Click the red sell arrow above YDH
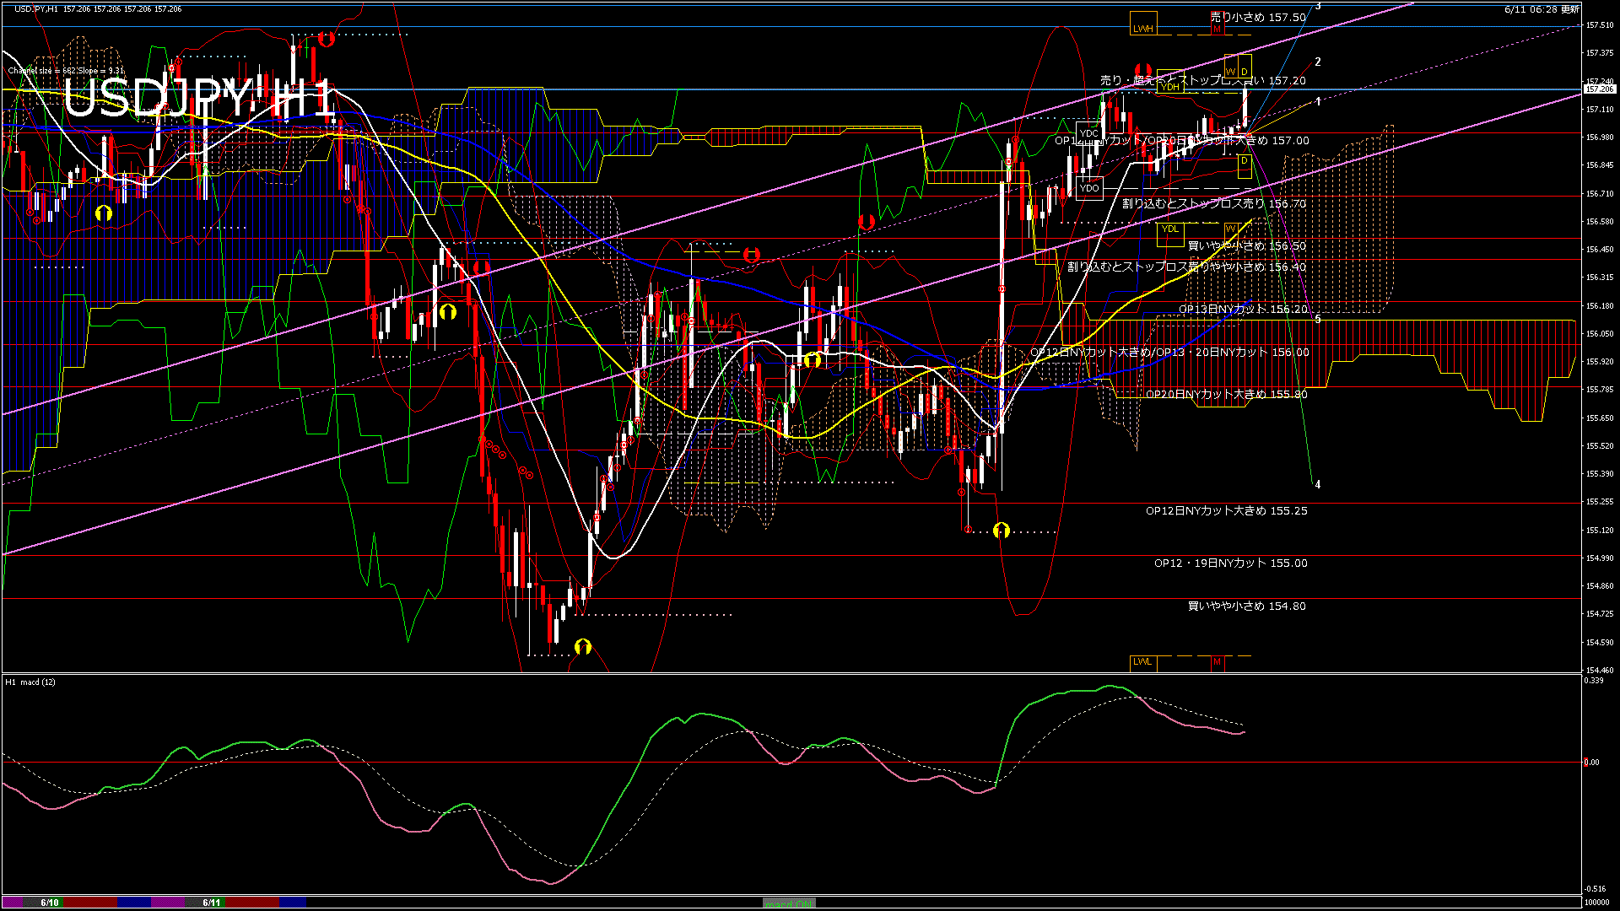This screenshot has width=1620, height=911. [1143, 70]
